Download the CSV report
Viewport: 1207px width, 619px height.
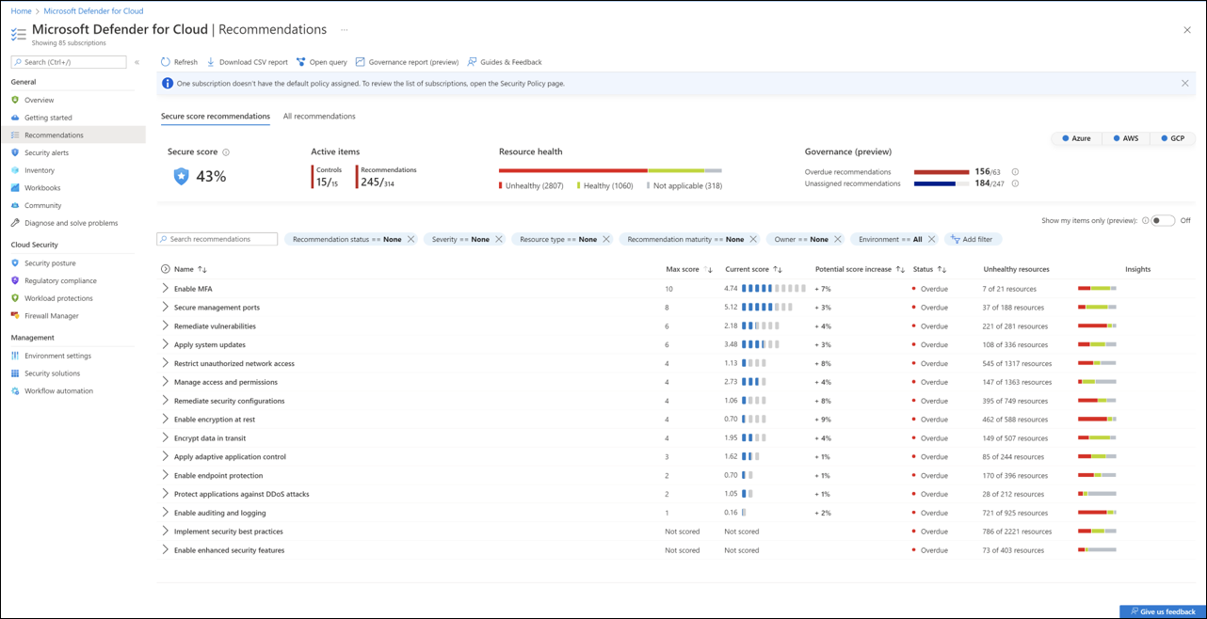[249, 61]
